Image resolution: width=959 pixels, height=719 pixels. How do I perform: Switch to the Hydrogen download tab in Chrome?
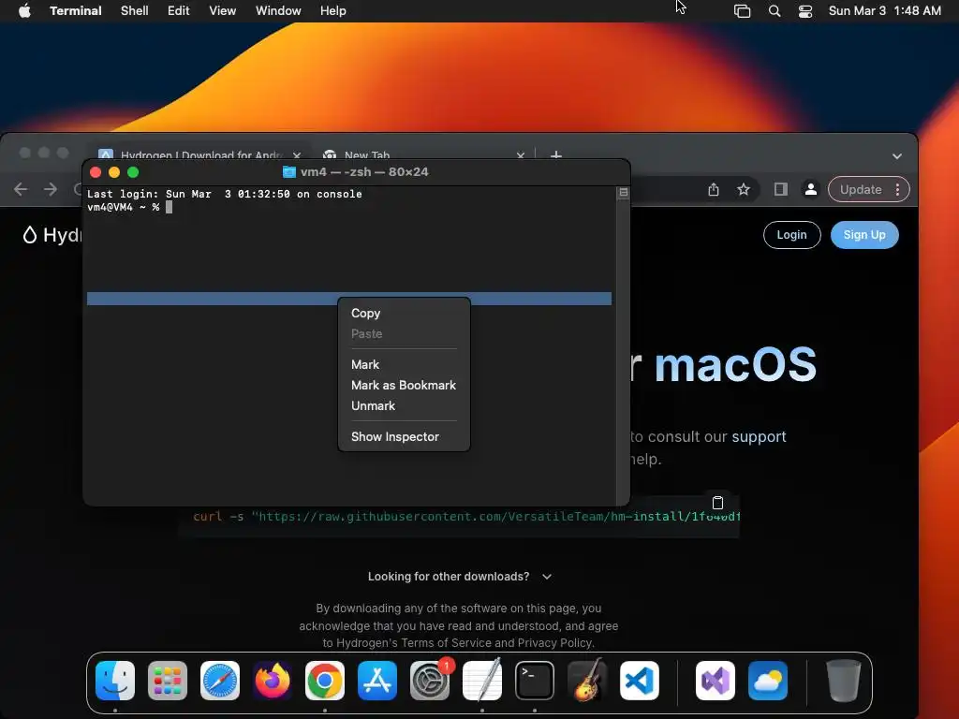(199, 154)
